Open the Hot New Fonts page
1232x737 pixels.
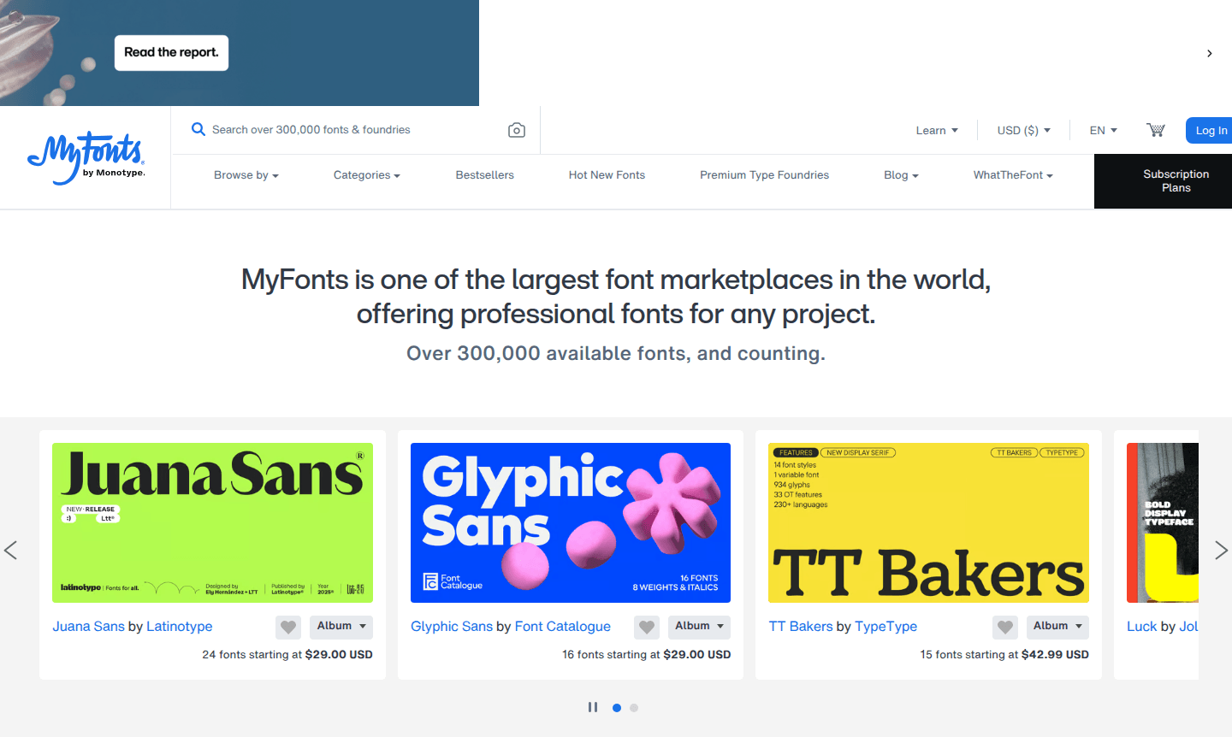click(x=607, y=174)
